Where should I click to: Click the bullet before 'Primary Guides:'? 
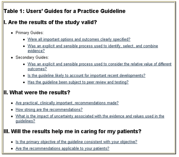click(12, 33)
